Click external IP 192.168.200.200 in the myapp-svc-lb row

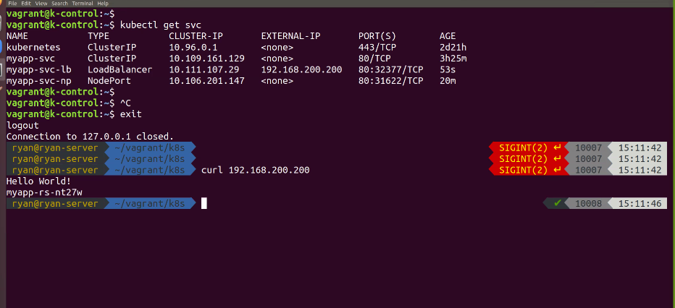tap(301, 69)
